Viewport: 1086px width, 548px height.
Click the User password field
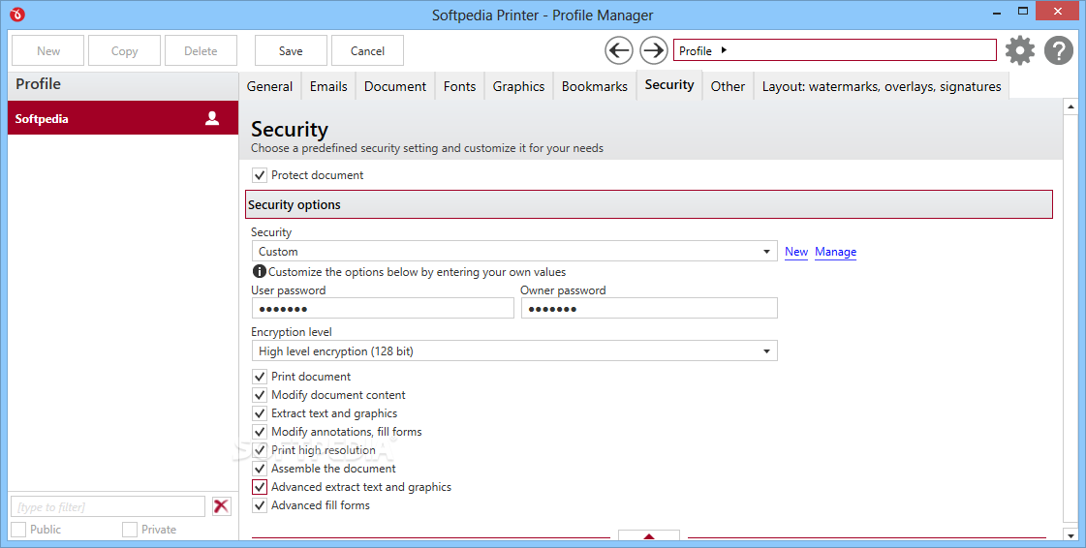click(383, 309)
